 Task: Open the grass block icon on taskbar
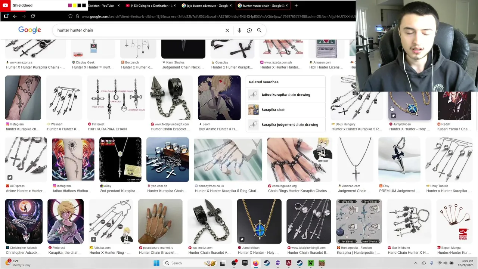(322, 263)
